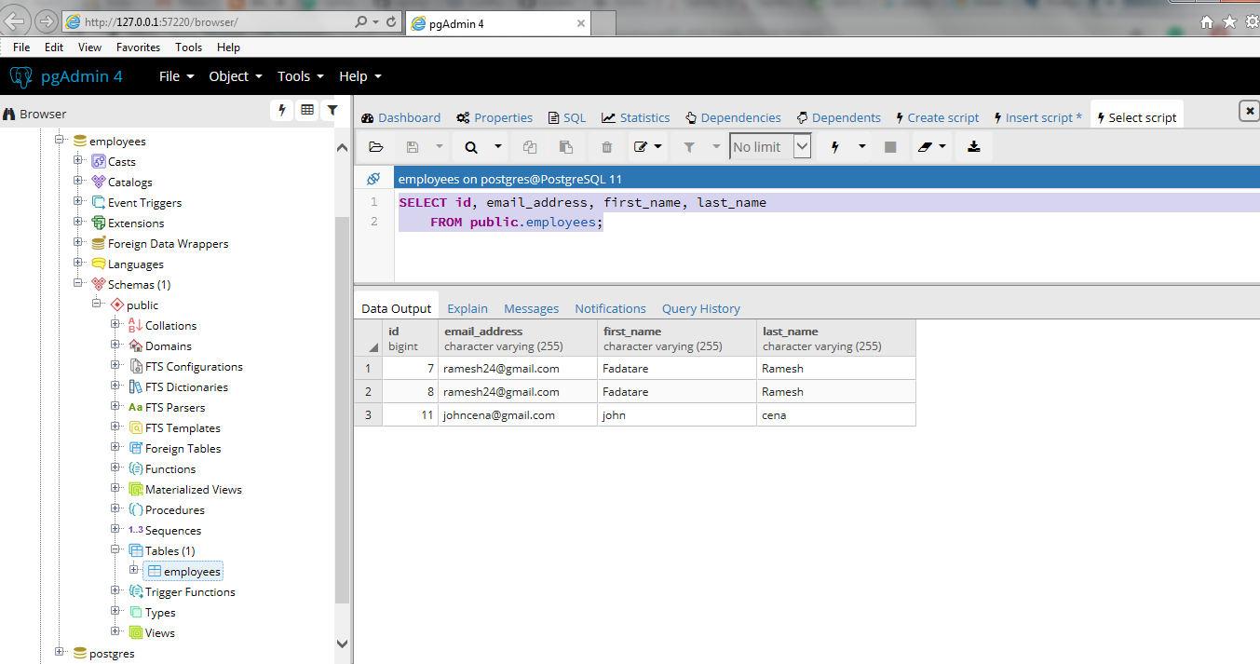The height and width of the screenshot is (664, 1260).
Task: Switch to the Dashboard tab
Action: [401, 117]
